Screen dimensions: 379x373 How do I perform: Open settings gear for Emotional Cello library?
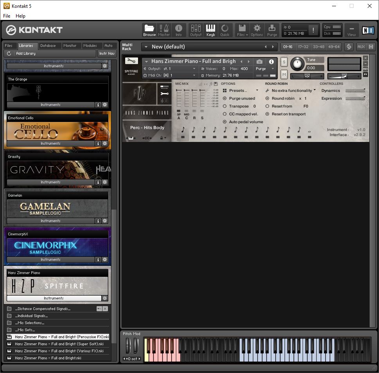point(105,143)
